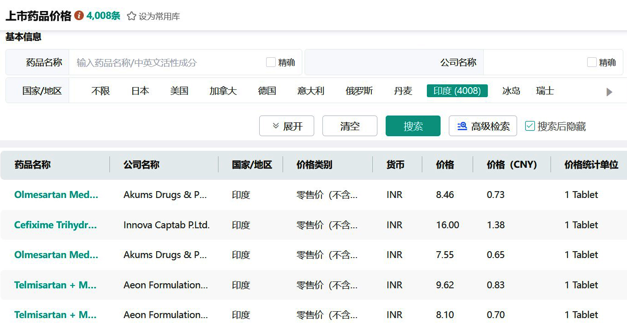Choose 不限 country option

coord(100,91)
